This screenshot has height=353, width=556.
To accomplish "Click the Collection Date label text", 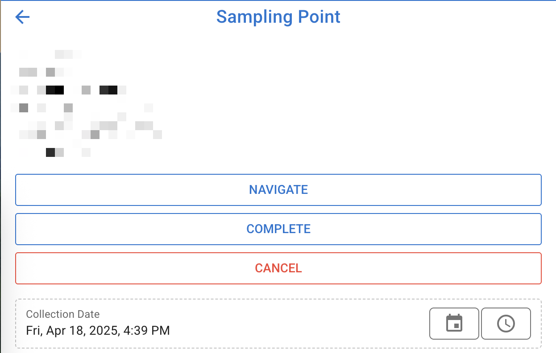I will 63,314.
